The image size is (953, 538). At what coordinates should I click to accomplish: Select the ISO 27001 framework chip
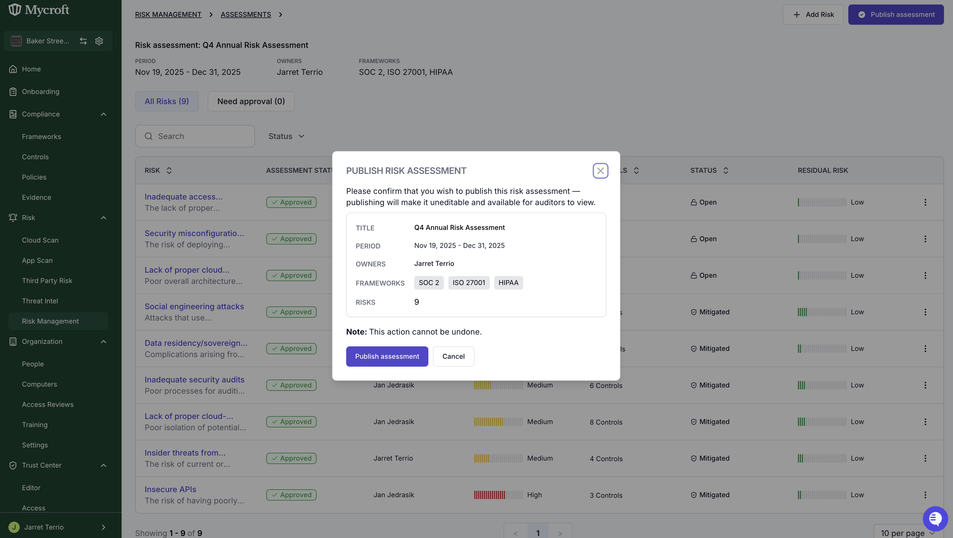click(x=469, y=283)
